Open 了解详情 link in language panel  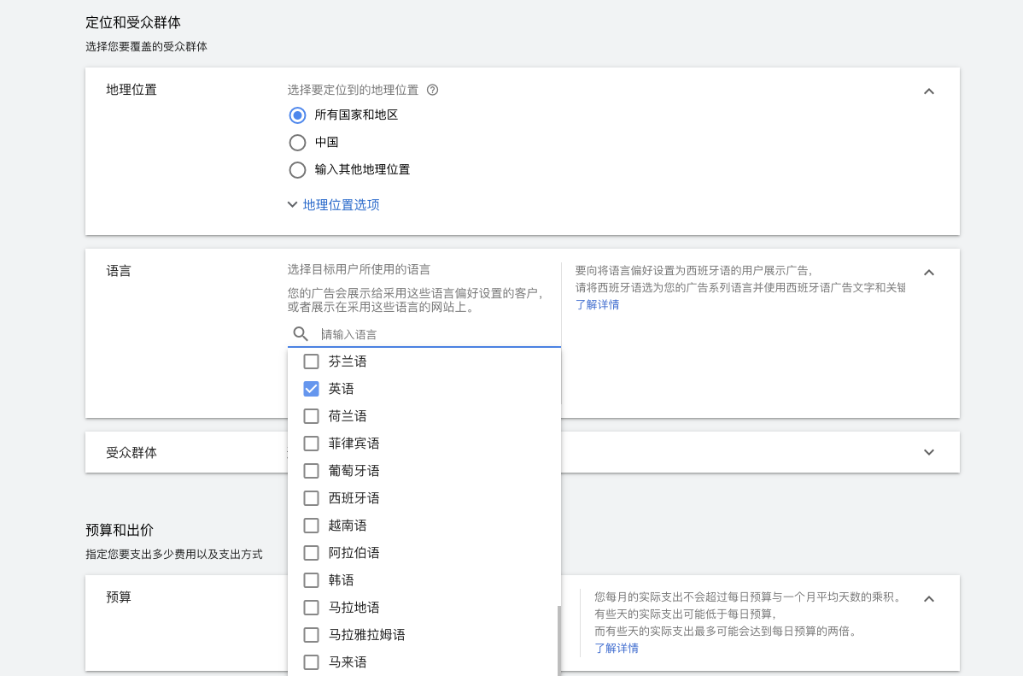[x=597, y=305]
